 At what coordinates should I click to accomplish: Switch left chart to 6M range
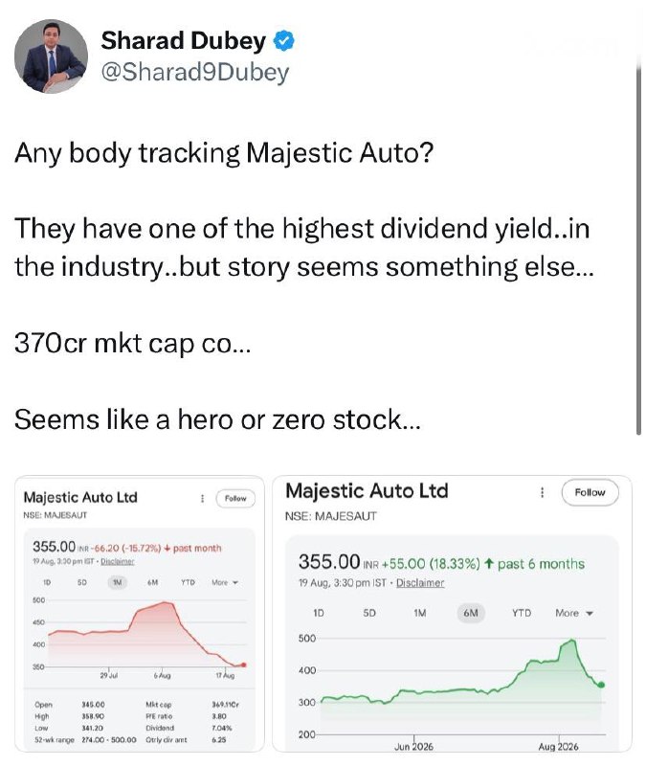pyautogui.click(x=153, y=582)
